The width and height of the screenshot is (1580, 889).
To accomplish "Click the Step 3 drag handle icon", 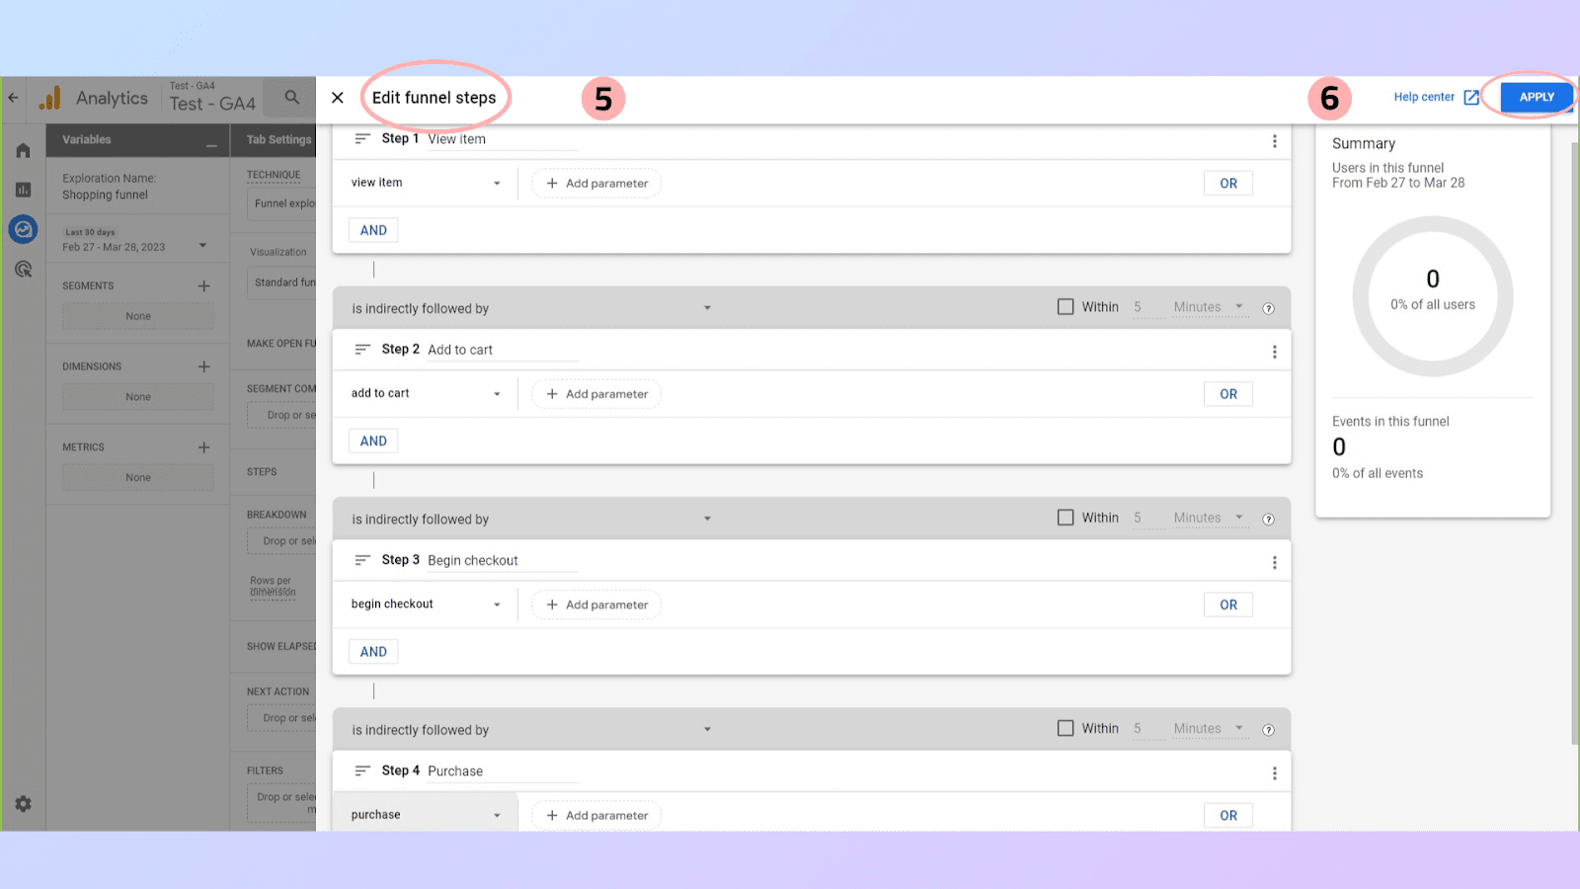I will click(x=362, y=560).
